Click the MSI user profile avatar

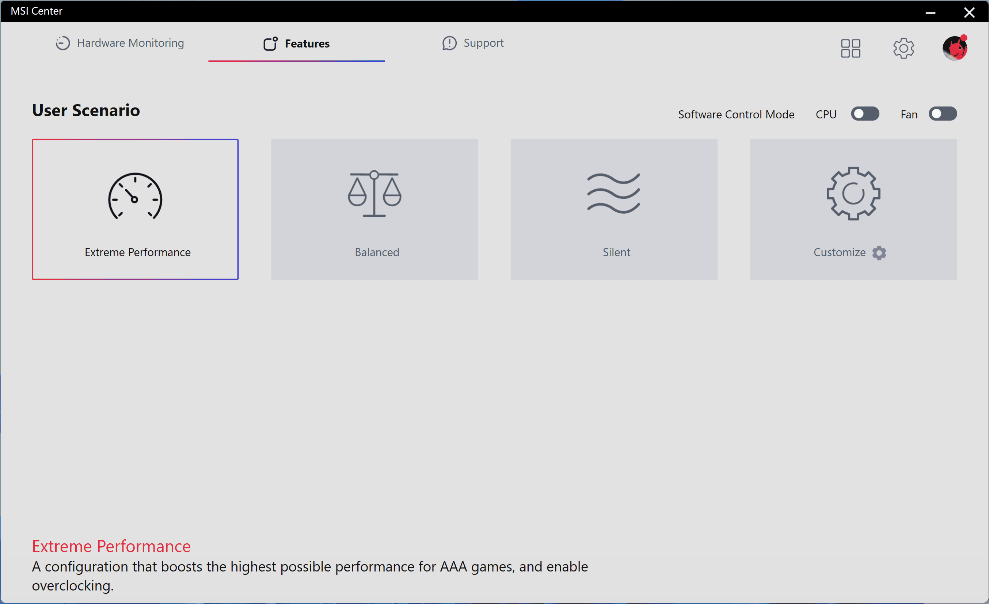955,48
